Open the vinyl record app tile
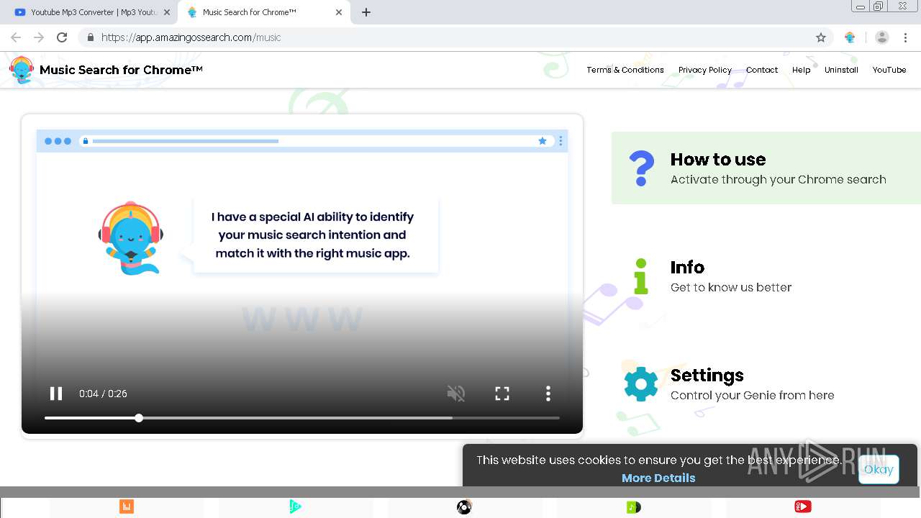The width and height of the screenshot is (921, 518). (465, 507)
